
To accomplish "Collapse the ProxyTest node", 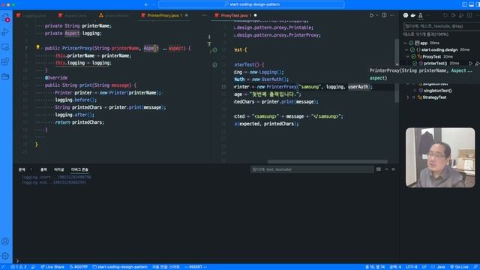I will point(408,57).
